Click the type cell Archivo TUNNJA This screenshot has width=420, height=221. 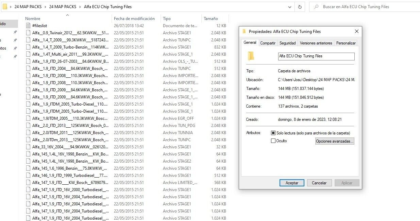click(x=178, y=133)
